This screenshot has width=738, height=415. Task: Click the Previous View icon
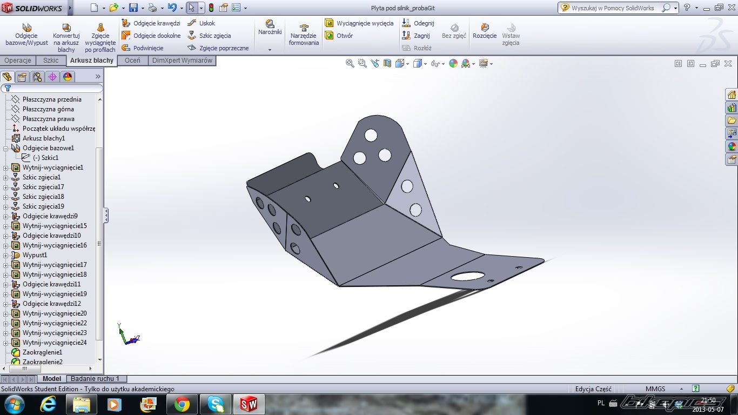coord(375,63)
